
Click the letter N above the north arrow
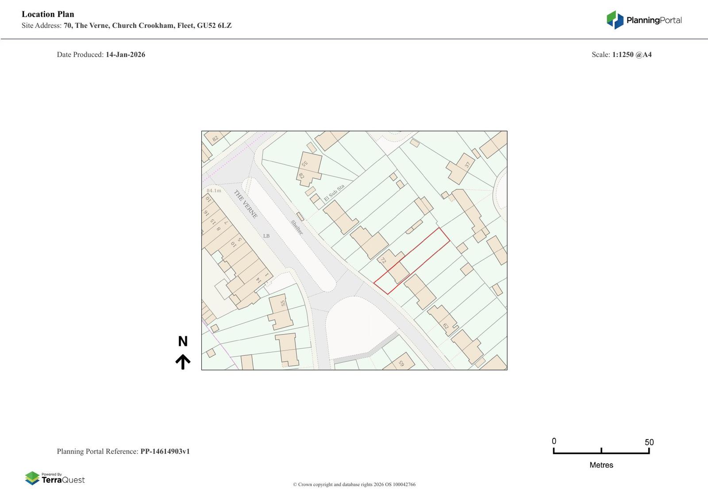183,341
